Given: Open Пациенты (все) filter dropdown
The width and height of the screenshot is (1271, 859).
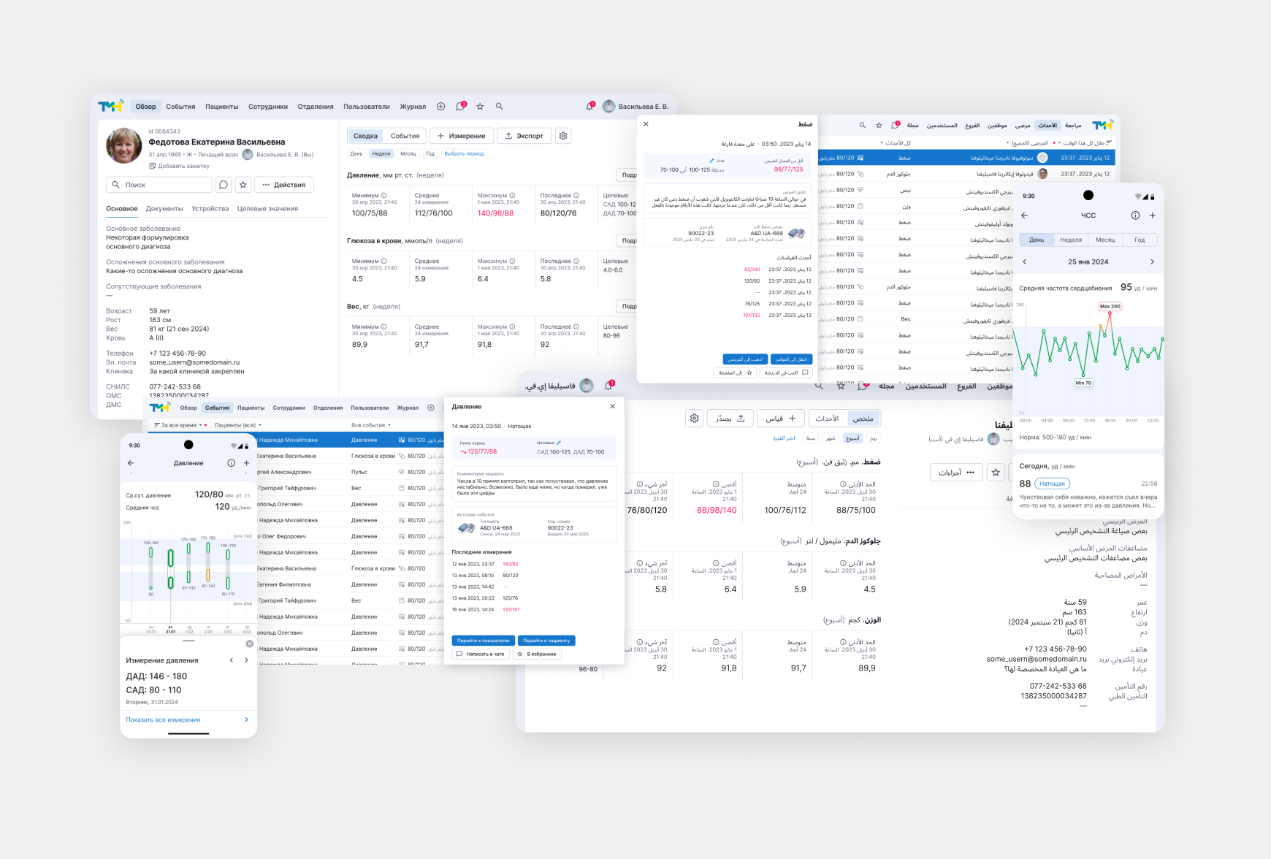Looking at the screenshot, I should 237,425.
